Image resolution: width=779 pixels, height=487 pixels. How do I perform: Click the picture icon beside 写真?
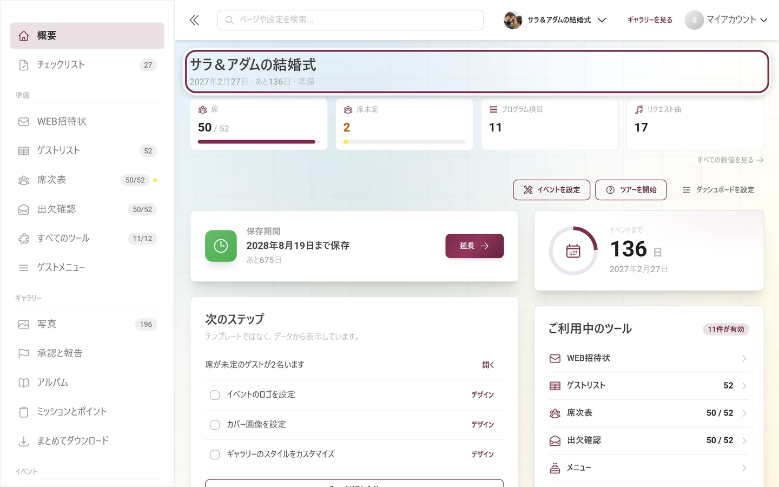24,325
